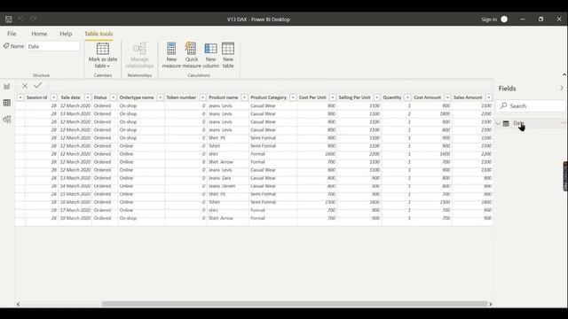Open Quantity column filter dropdown

point(407,97)
